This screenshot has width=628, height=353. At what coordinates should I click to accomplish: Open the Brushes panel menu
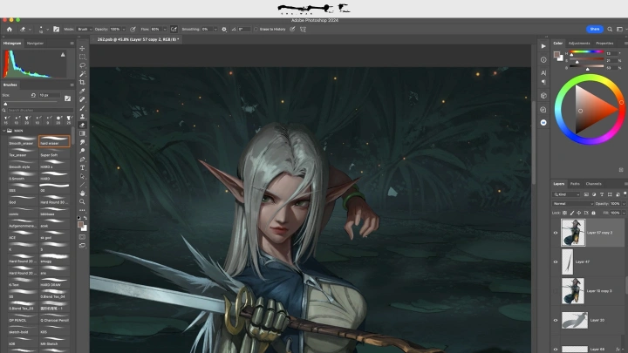point(72,85)
